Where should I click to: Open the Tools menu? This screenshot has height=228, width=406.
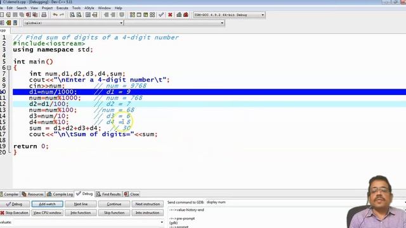(x=76, y=8)
